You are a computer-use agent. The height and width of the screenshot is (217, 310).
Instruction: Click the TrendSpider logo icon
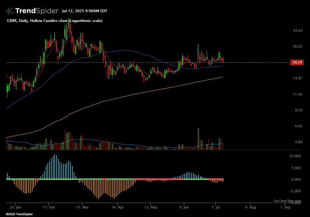pyautogui.click(x=10, y=11)
